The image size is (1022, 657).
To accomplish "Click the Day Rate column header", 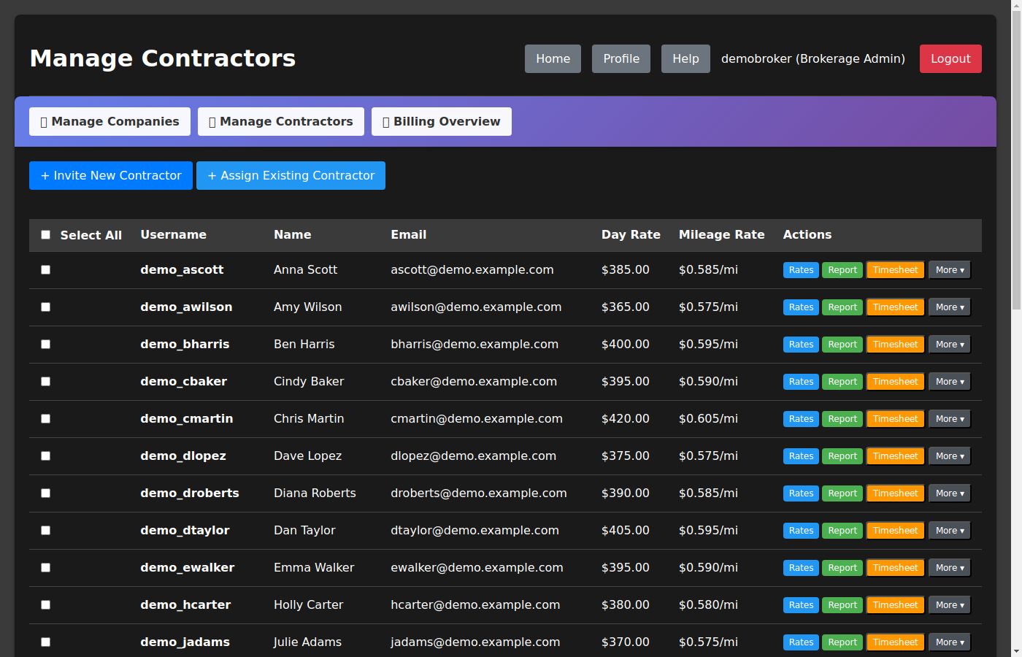I will pos(631,235).
